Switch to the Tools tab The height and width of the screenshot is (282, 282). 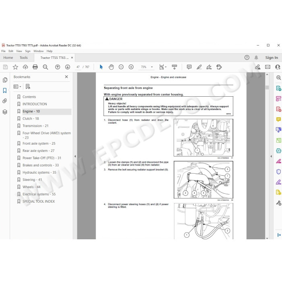(x=23, y=58)
